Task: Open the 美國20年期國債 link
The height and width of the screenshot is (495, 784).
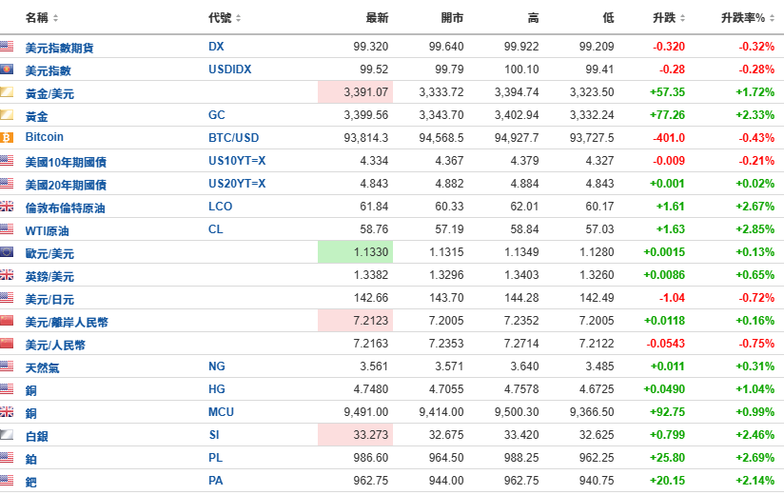Action: click(66, 185)
